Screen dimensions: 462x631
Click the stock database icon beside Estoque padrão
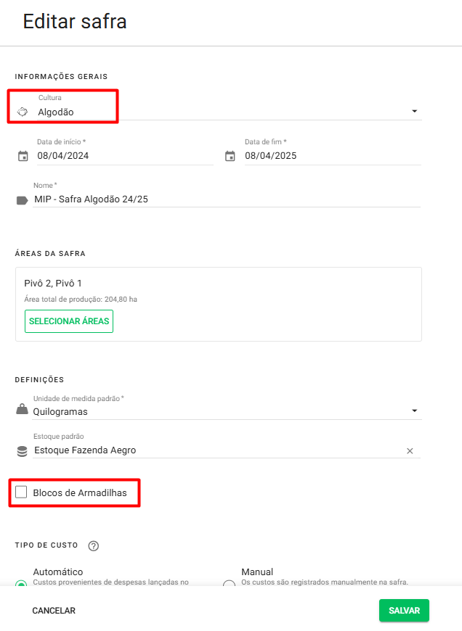(x=22, y=451)
